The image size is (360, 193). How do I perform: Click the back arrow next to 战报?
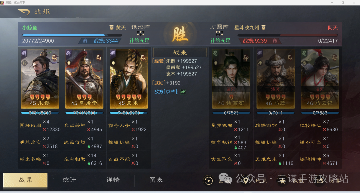tap(24, 11)
